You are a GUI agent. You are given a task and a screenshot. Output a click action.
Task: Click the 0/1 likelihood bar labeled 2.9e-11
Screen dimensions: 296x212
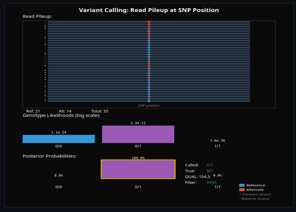pyautogui.click(x=138, y=134)
